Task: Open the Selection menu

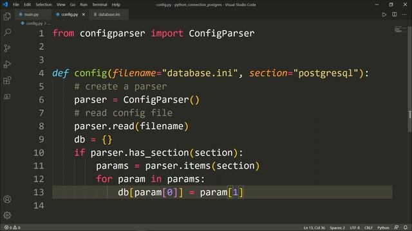Action: tap(44, 4)
